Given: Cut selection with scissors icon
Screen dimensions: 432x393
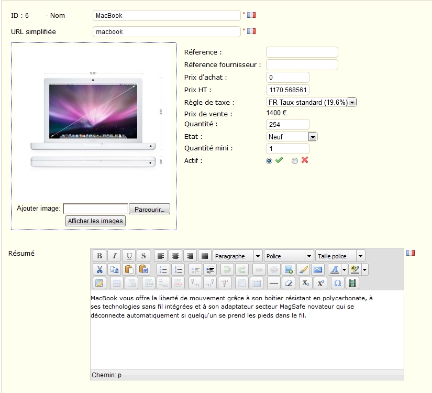Looking at the screenshot, I should 99,269.
